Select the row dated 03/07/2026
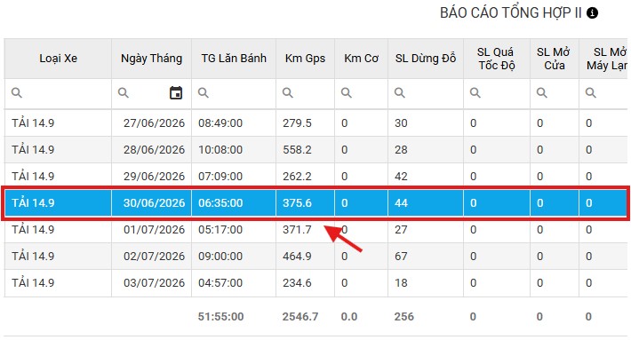 point(315,282)
